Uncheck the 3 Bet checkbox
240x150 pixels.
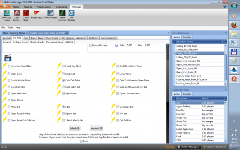coord(63,107)
